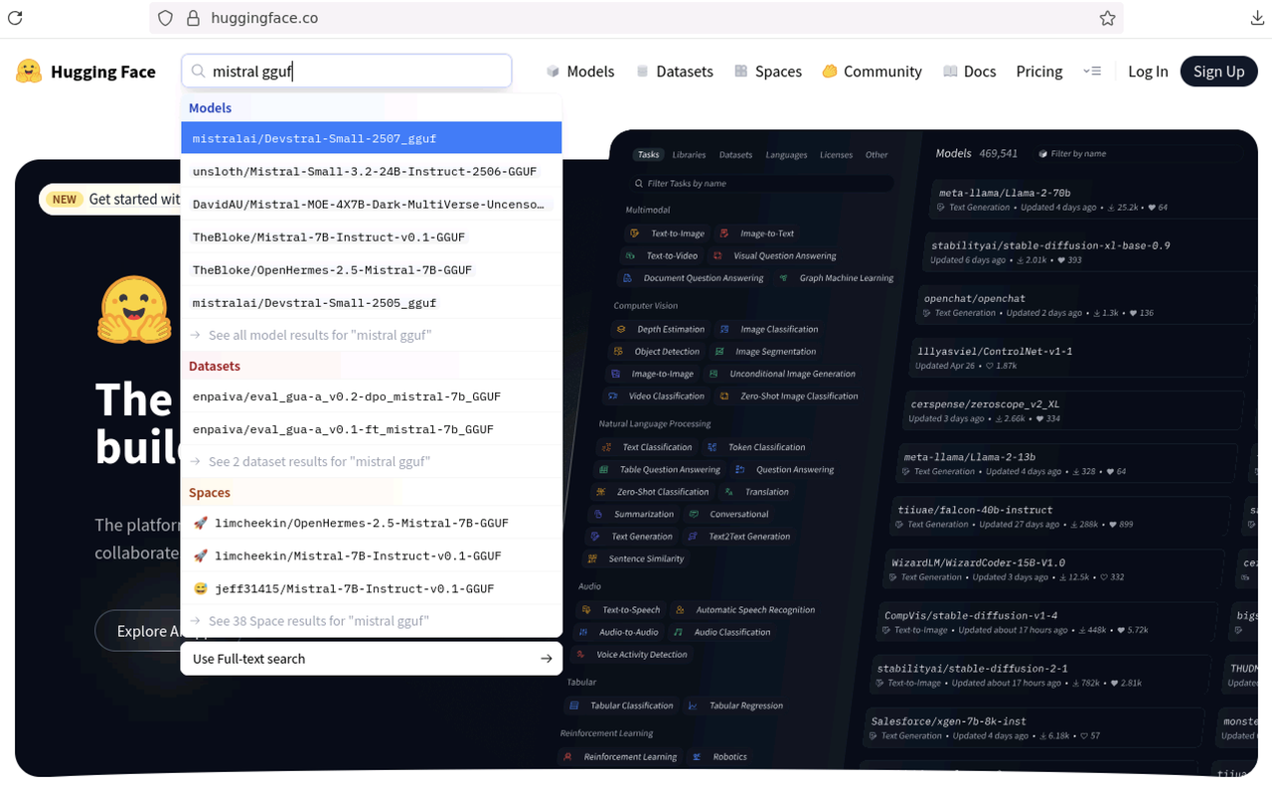The image size is (1272, 787).
Task: Click the browser reload icon
Action: (x=15, y=18)
